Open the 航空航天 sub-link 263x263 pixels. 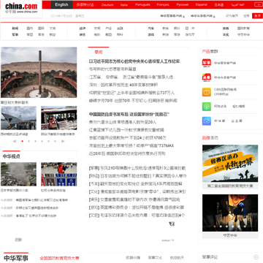177,258
